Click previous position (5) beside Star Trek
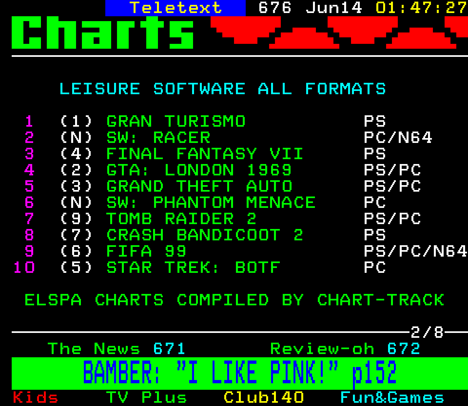 click(76, 268)
